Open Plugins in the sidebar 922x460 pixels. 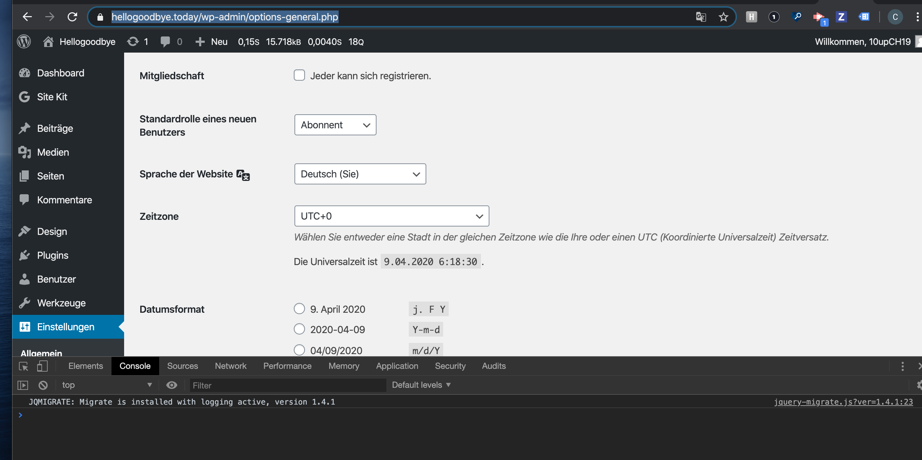click(x=68, y=255)
